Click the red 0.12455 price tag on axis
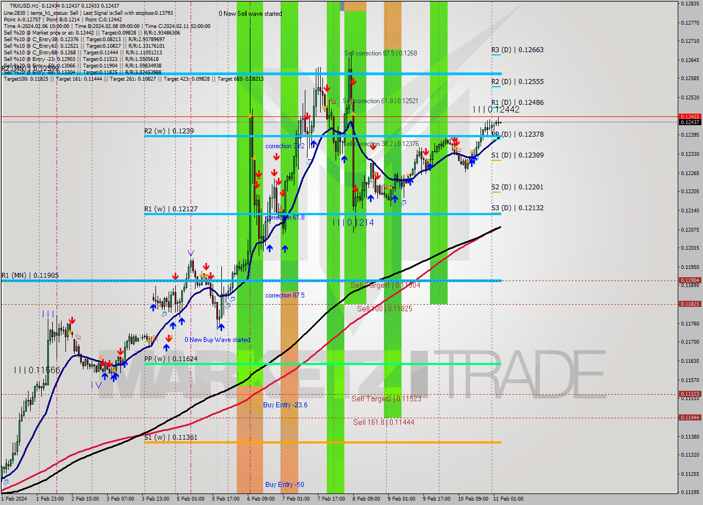The image size is (703, 505). click(690, 116)
